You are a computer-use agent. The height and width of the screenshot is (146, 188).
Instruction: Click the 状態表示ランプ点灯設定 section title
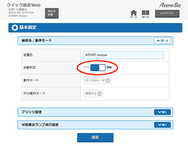tap(40, 125)
